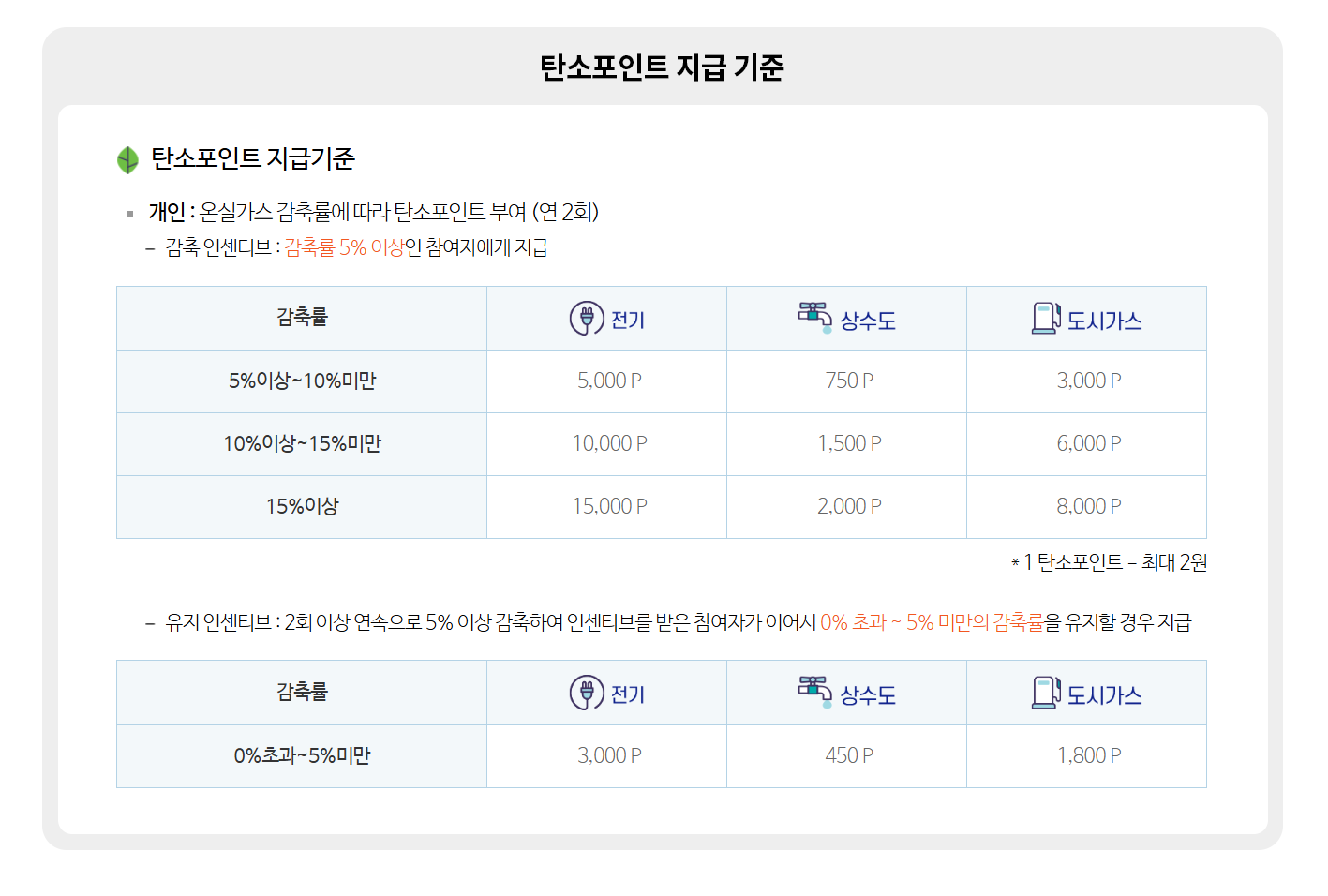The width and height of the screenshot is (1328, 896).
Task: Click the '5%이상~10%미만' row header
Action: (x=302, y=381)
